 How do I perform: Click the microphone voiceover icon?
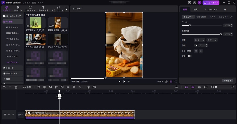177,87
